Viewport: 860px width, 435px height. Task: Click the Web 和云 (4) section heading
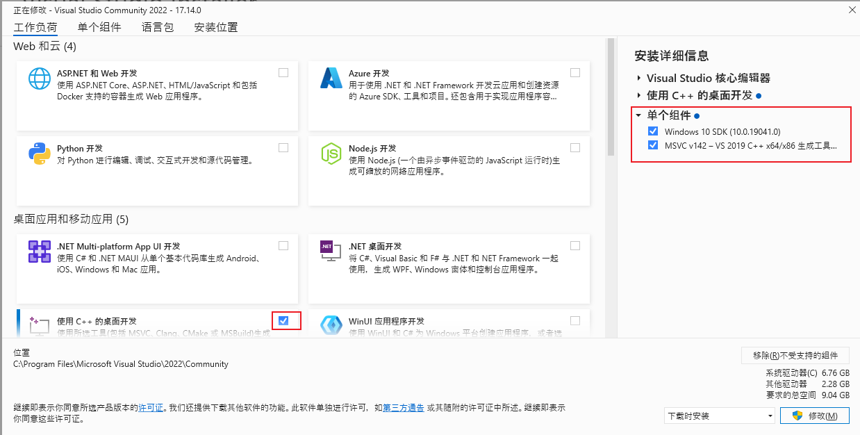pos(45,47)
